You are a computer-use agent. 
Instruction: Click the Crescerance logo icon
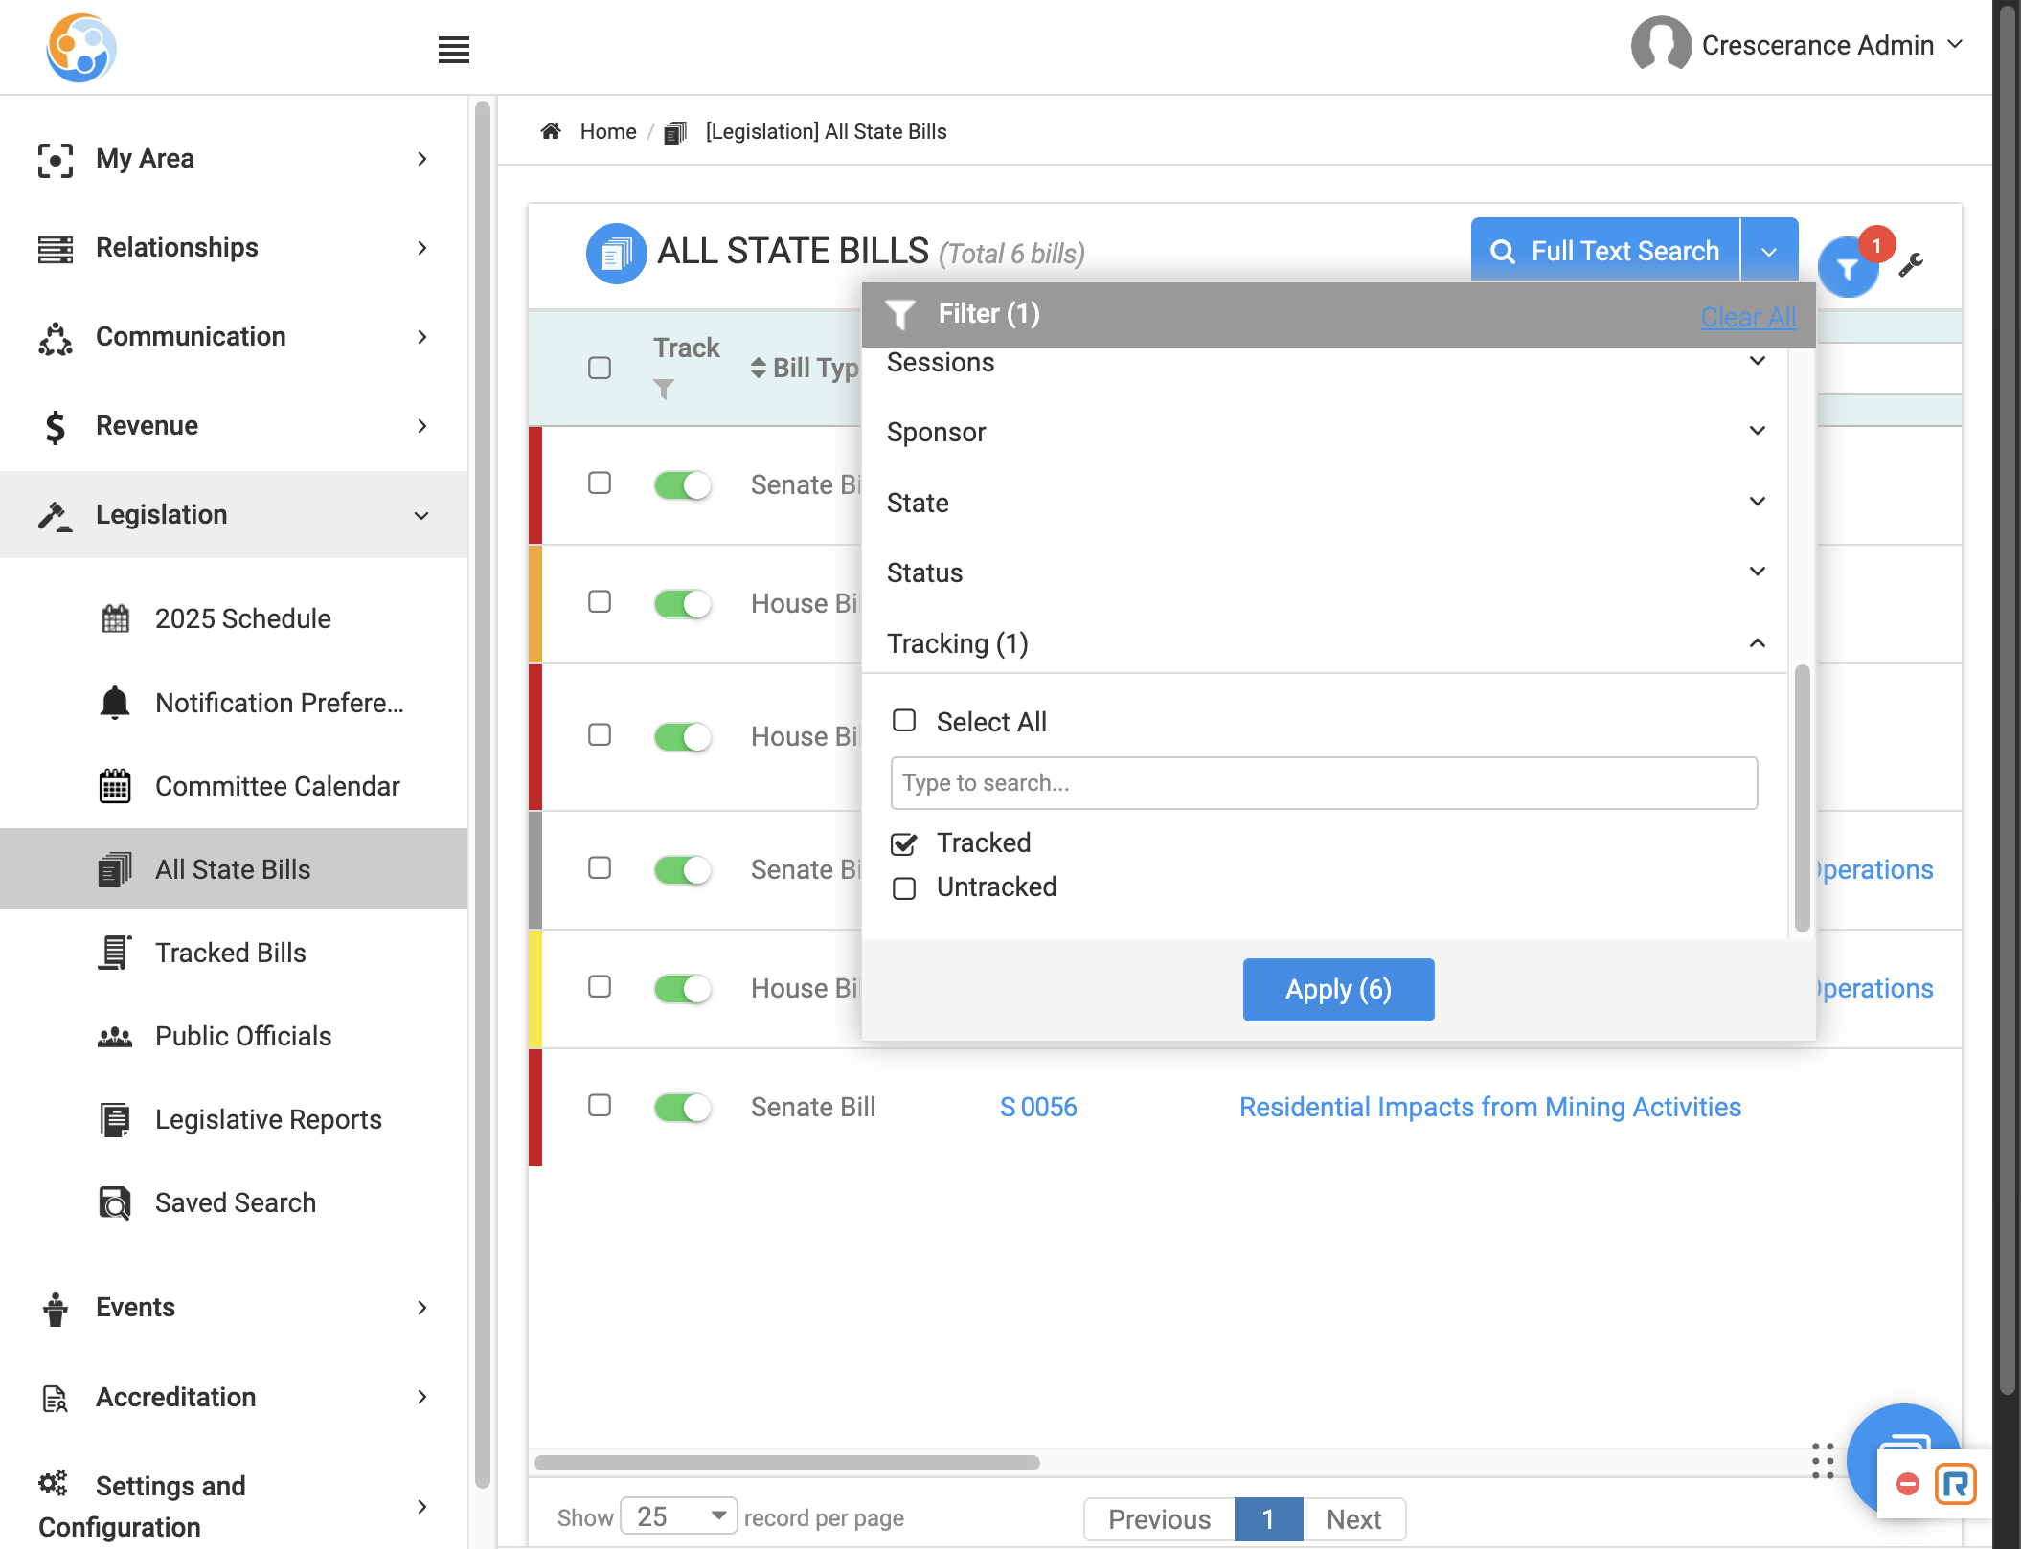tap(81, 48)
